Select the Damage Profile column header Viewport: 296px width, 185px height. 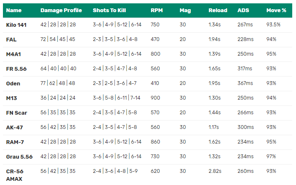[61, 10]
